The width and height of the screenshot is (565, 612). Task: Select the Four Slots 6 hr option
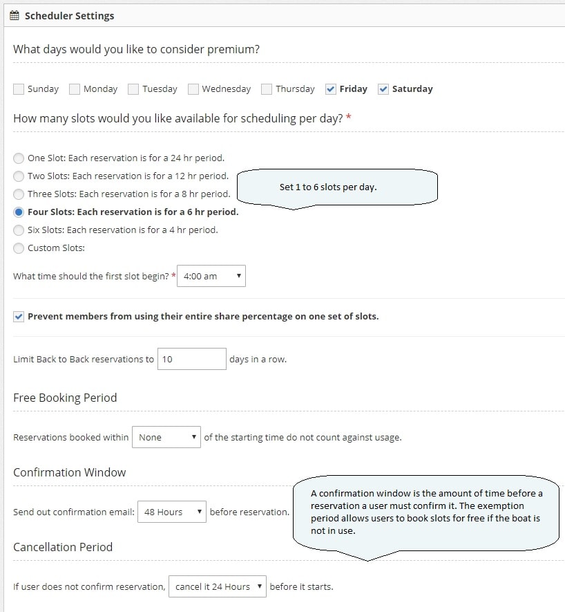[x=19, y=212]
